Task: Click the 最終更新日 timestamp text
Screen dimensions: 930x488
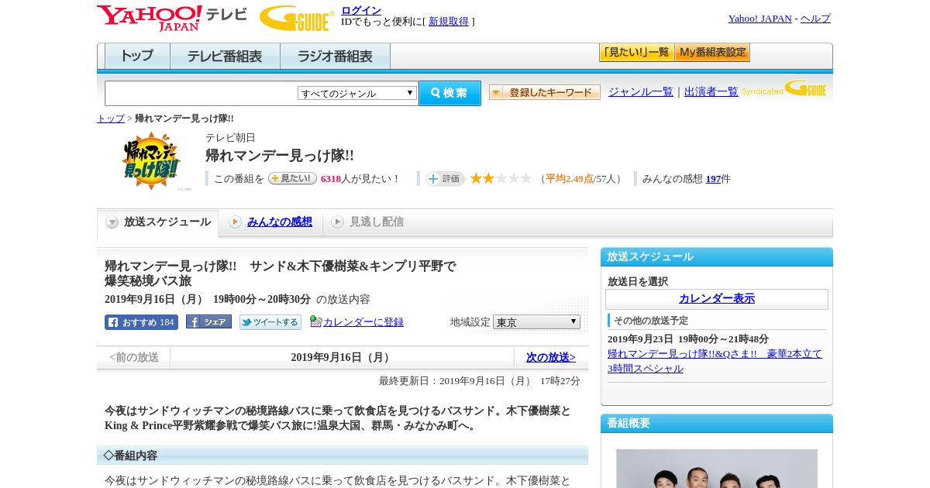Action: [480, 381]
